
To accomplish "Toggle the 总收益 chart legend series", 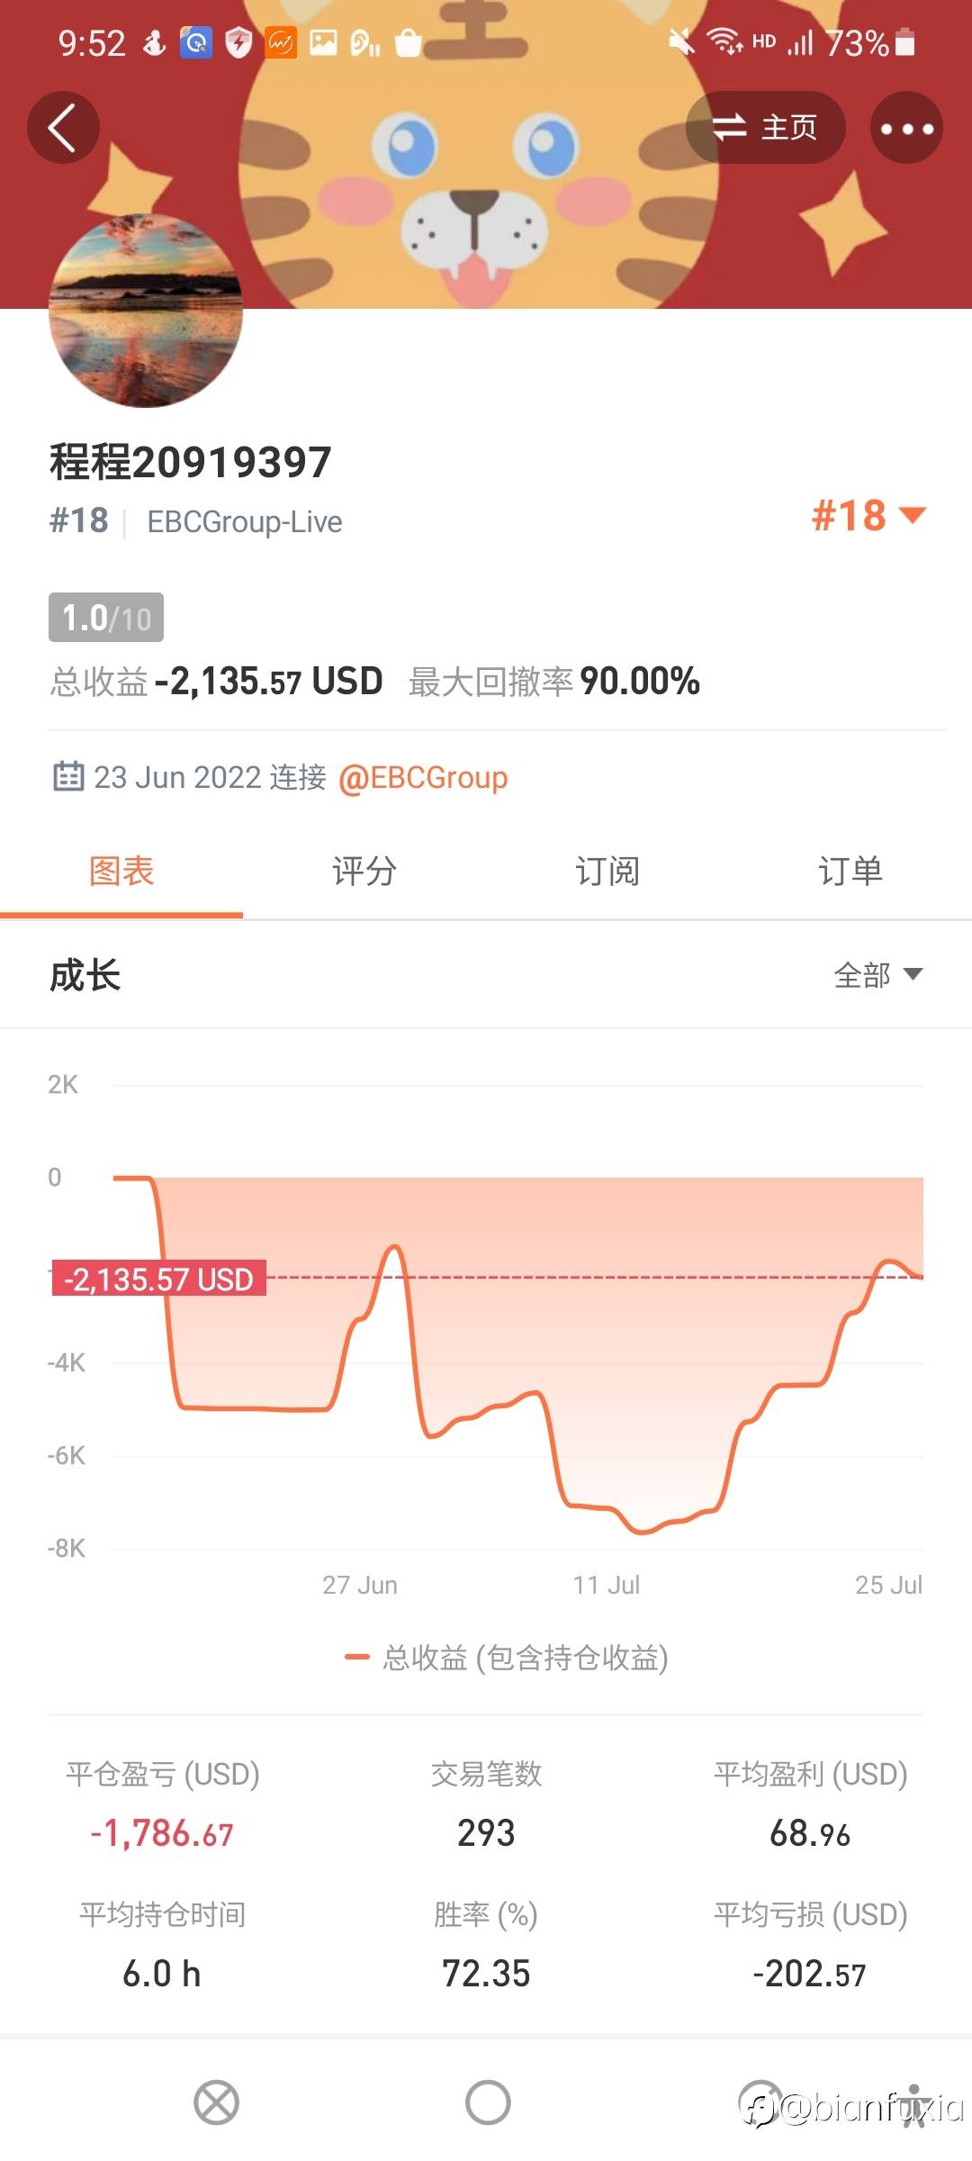I will 507,1657.
